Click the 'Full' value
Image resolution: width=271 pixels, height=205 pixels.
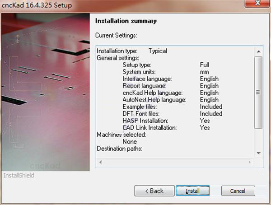tap(205, 65)
